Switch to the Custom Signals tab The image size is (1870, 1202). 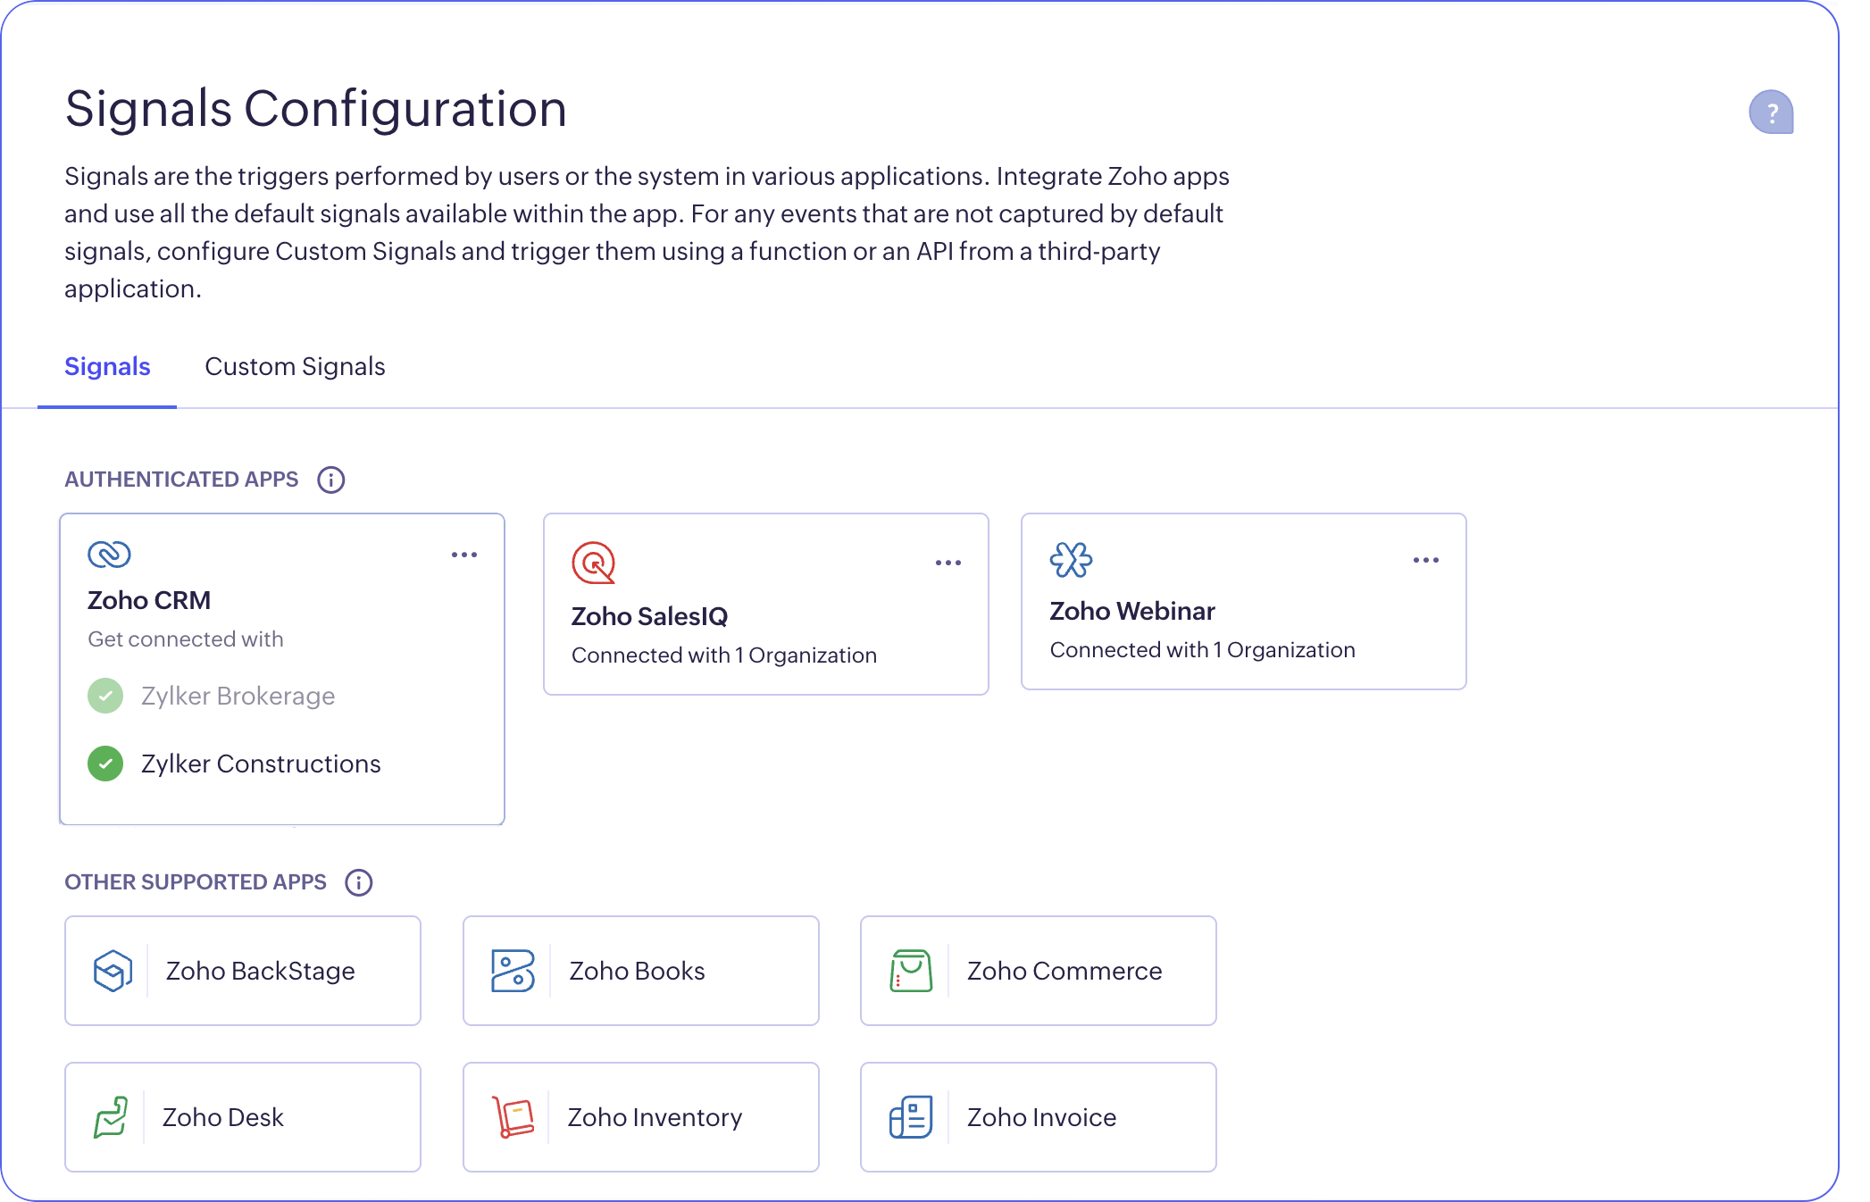click(x=295, y=367)
